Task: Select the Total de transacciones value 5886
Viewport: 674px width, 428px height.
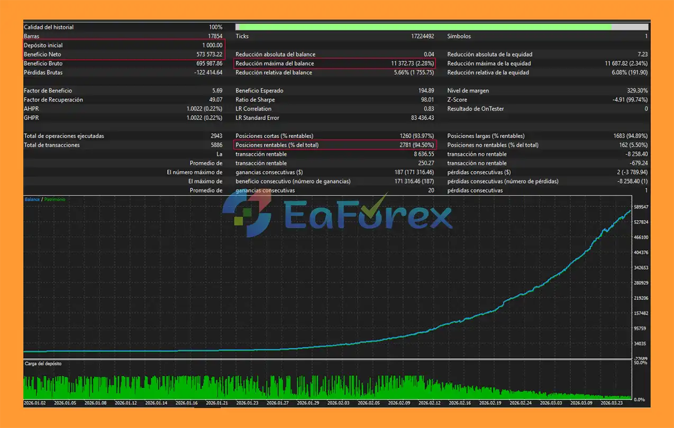Action: [x=216, y=145]
